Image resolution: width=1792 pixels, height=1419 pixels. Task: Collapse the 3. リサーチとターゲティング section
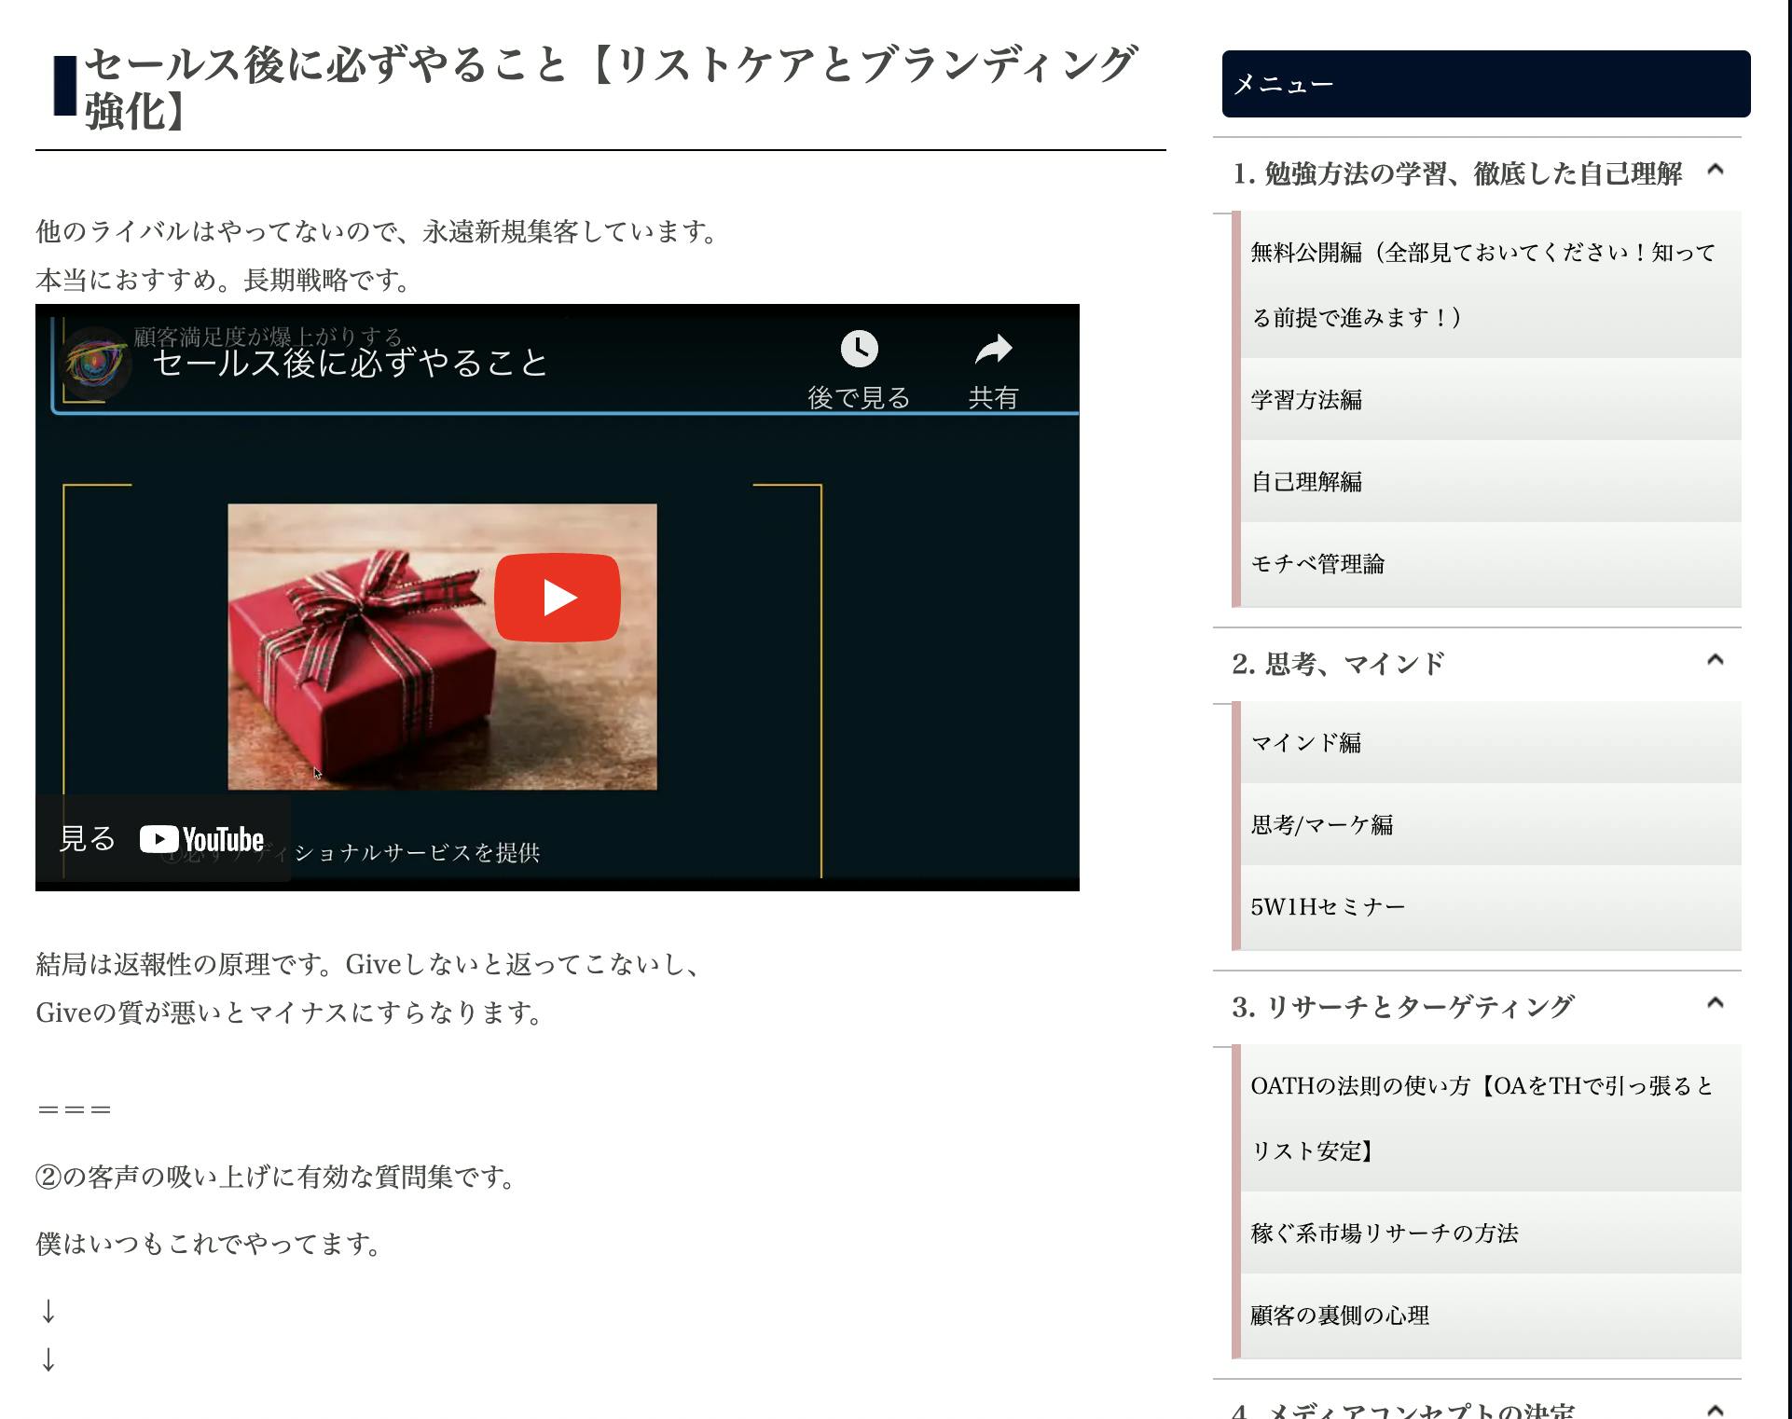[1715, 1004]
